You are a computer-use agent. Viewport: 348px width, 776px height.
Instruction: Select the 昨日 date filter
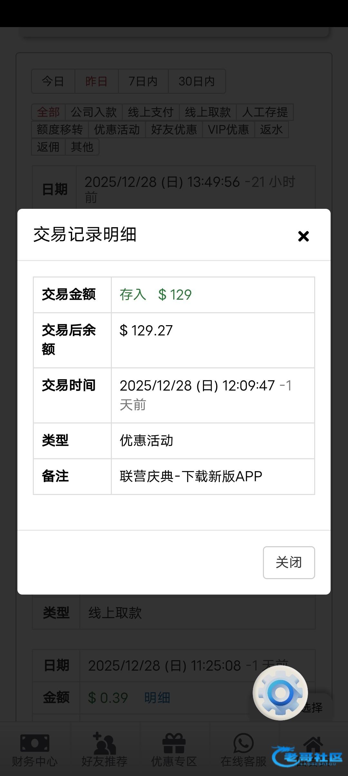click(96, 81)
